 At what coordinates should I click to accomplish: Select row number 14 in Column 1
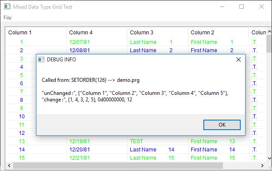(x=22, y=150)
